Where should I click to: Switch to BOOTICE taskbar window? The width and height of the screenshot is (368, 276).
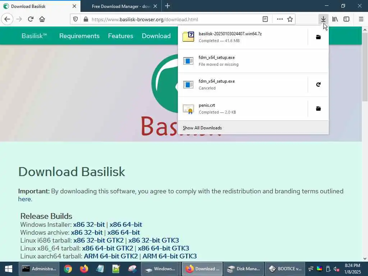(x=285, y=269)
